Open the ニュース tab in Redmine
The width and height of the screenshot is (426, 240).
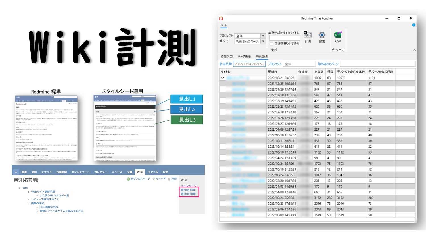click(117, 172)
